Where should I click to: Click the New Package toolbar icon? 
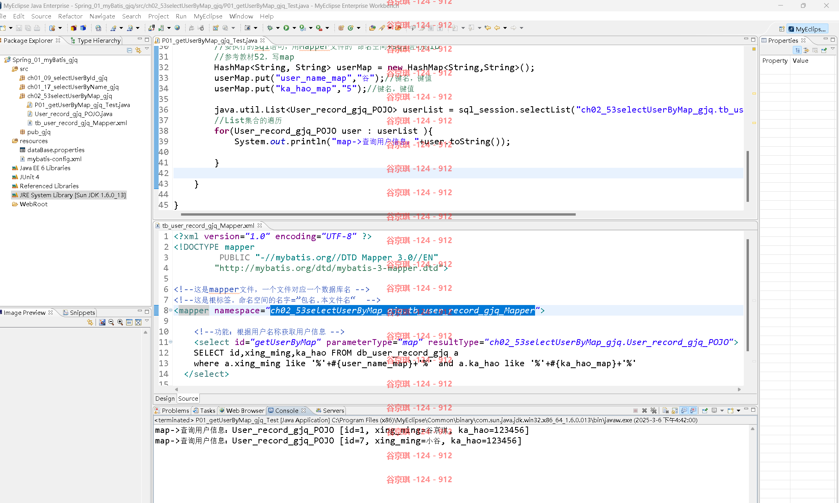tap(341, 28)
